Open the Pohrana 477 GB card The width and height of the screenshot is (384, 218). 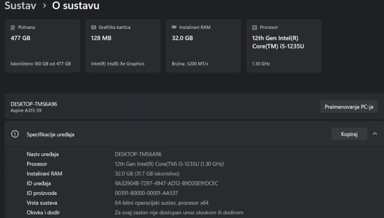[x=42, y=46]
